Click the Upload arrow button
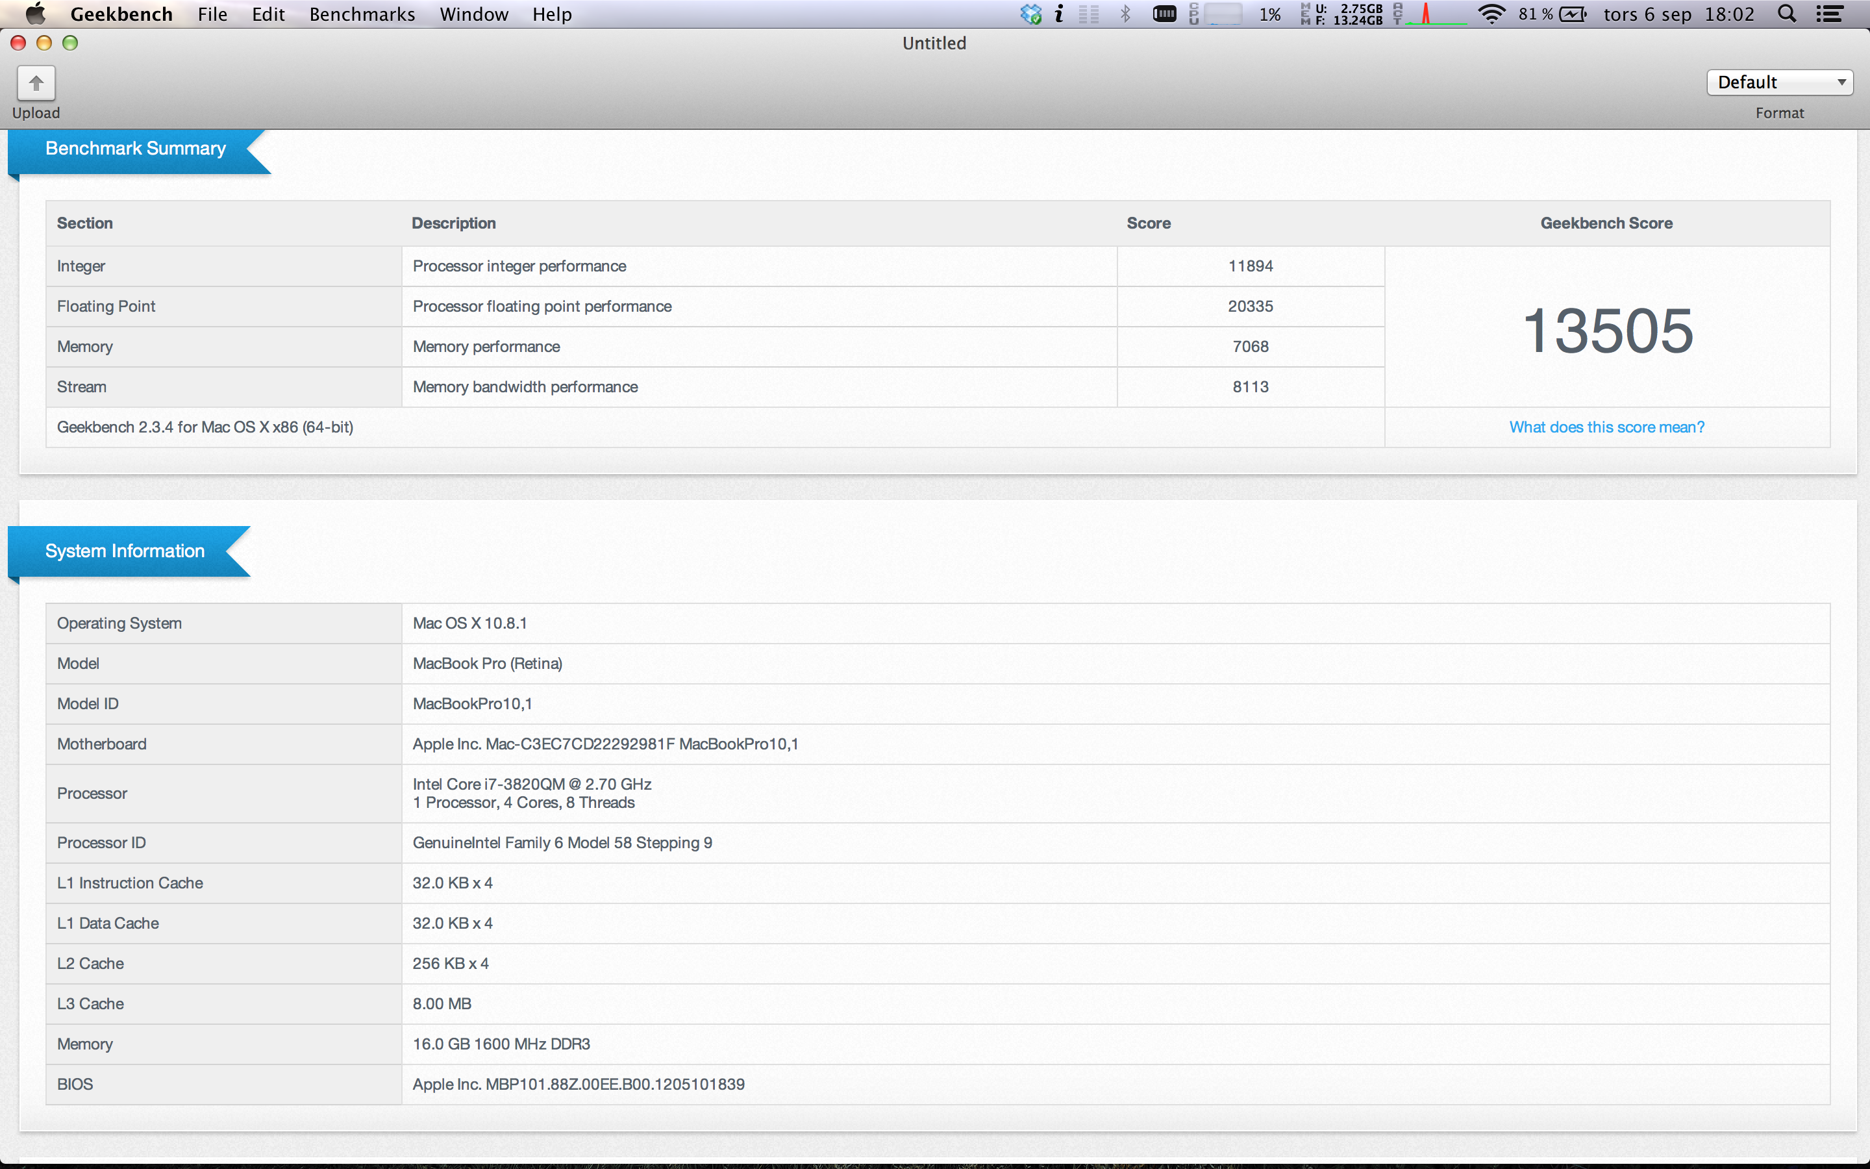 coord(36,84)
